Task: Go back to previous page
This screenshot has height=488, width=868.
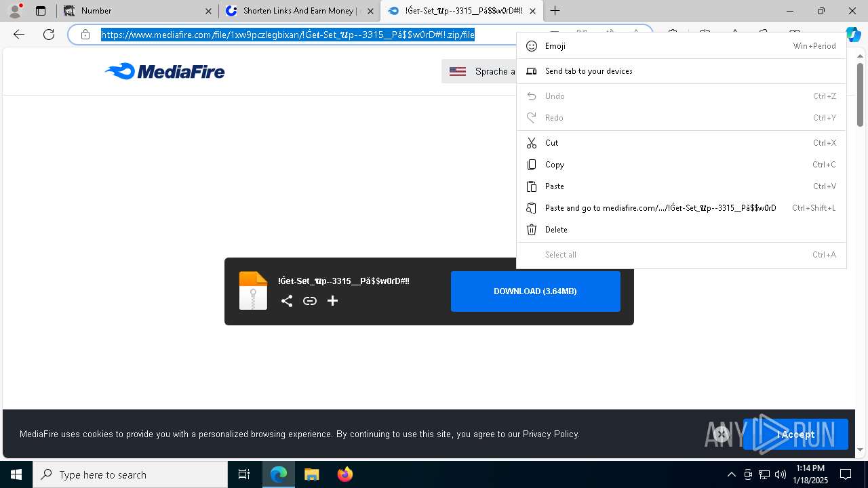Action: [19, 35]
